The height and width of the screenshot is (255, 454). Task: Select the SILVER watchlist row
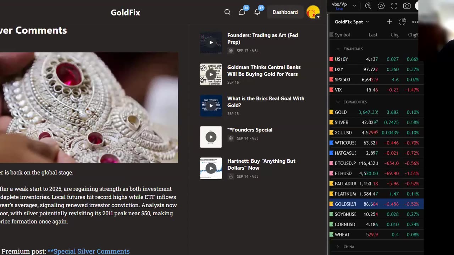click(x=376, y=123)
